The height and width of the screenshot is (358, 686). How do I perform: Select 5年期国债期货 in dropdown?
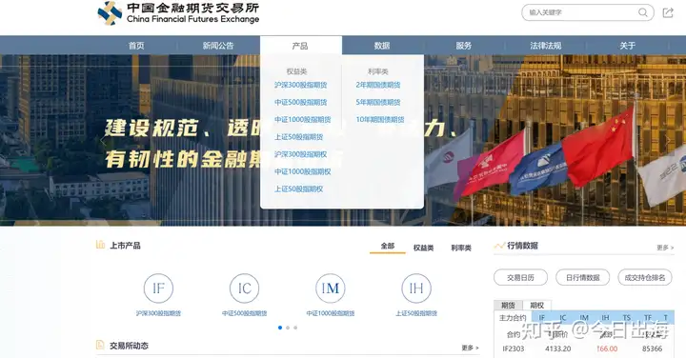tap(378, 102)
